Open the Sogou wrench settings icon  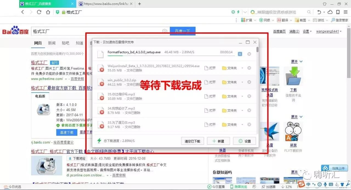[x=347, y=184]
